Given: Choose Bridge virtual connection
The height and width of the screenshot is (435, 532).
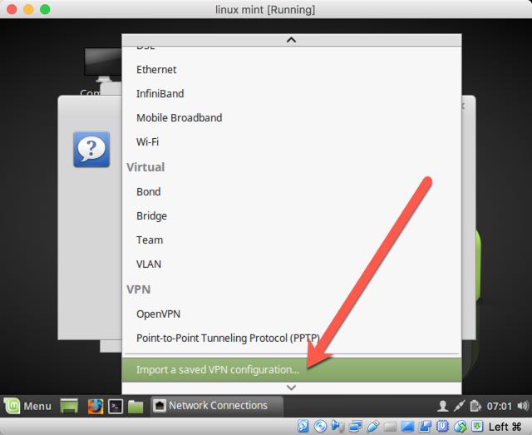Looking at the screenshot, I should (x=292, y=216).
